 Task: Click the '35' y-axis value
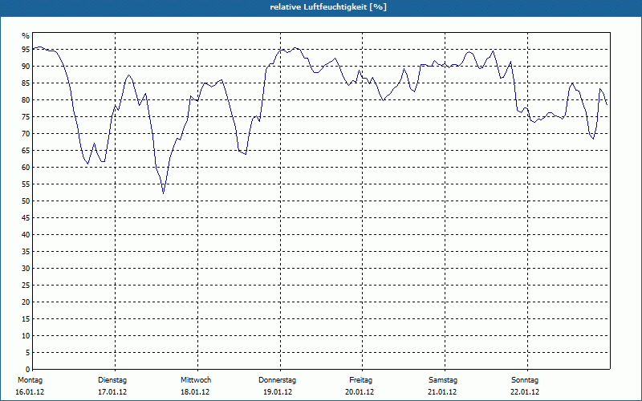click(26, 252)
